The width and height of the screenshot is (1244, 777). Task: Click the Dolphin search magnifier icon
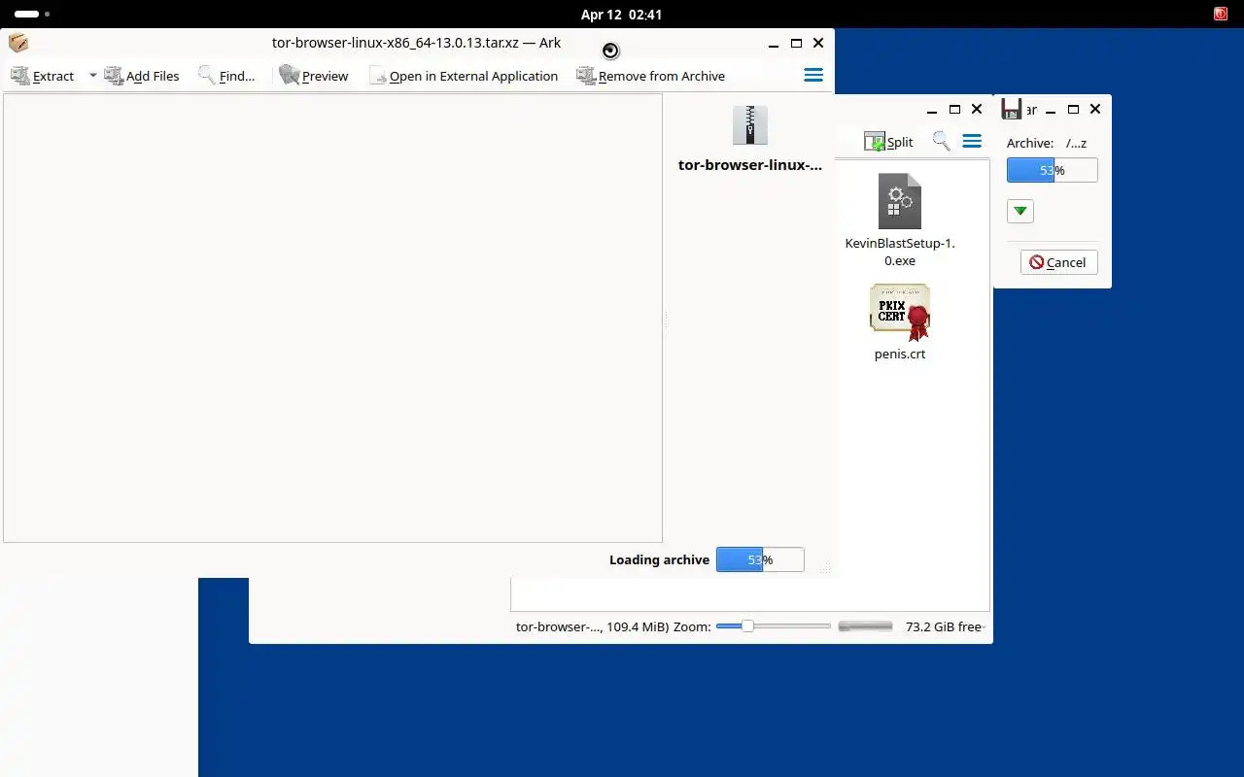pyautogui.click(x=941, y=142)
